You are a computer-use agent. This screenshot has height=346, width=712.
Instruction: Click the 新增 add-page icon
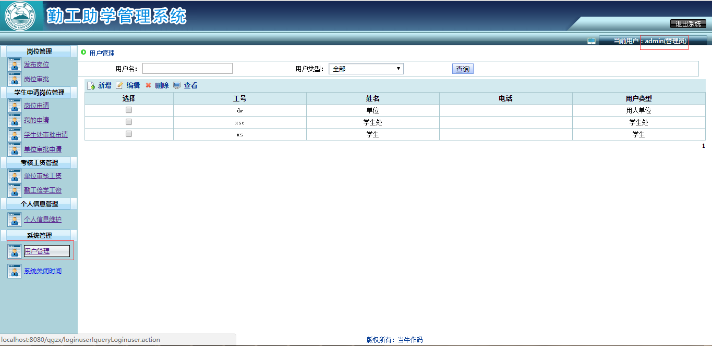point(91,86)
